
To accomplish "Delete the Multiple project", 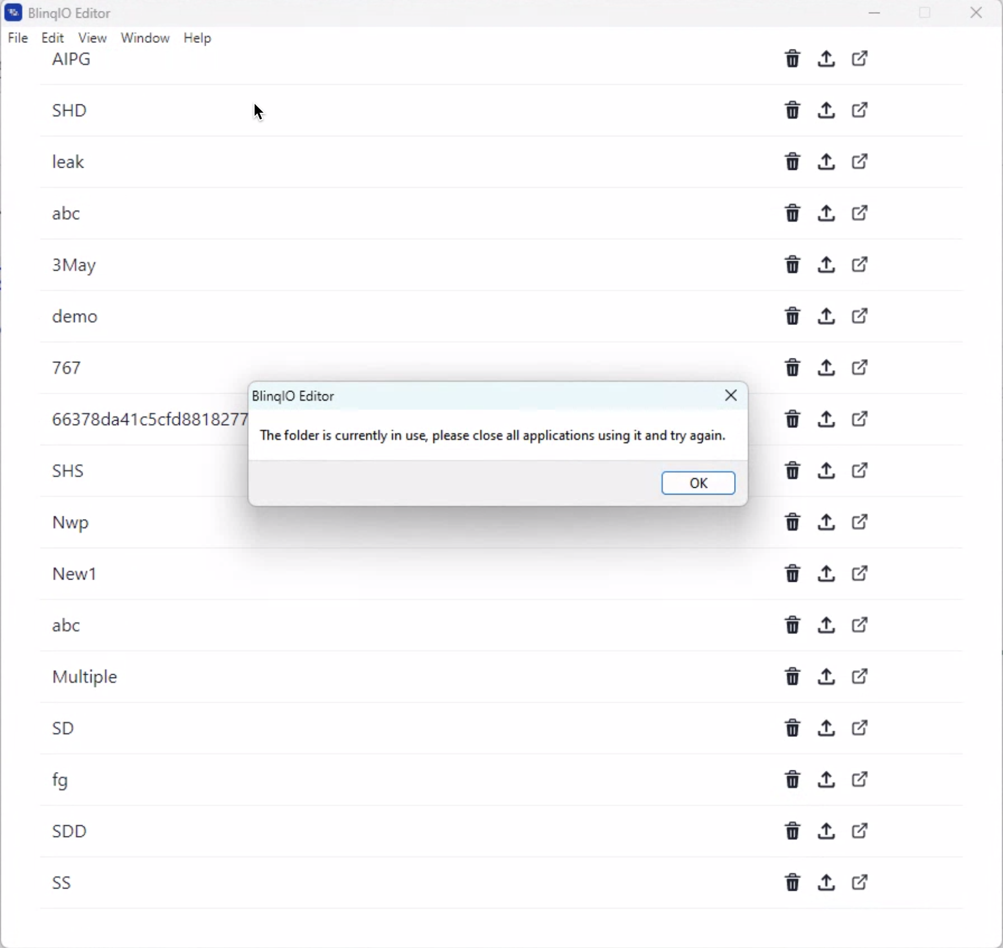I will pyautogui.click(x=792, y=677).
